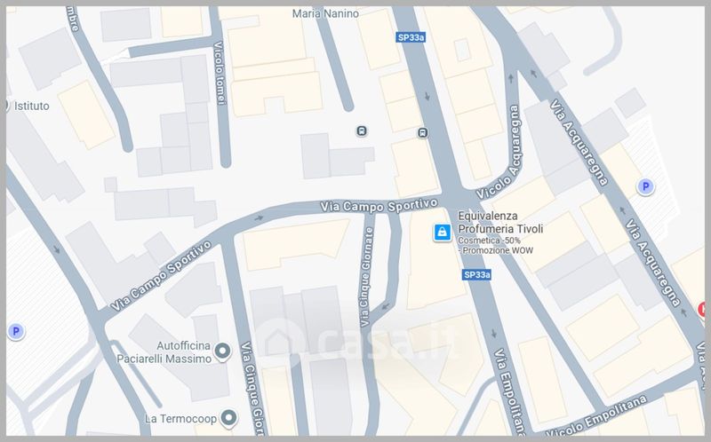Click the parking icon near Via Acquaregna
711x442 pixels.
pos(646,186)
